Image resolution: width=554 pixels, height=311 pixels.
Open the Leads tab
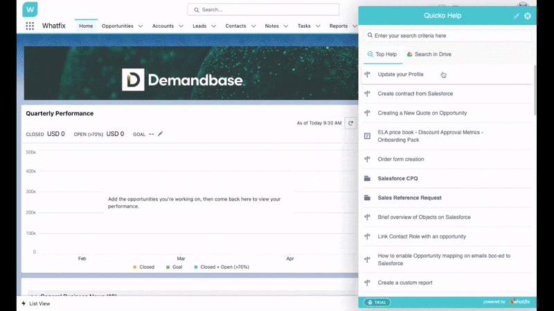tap(199, 26)
